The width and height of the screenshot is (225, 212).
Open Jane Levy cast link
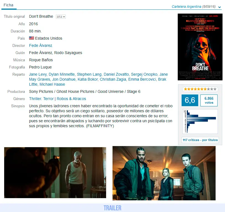click(x=38, y=74)
